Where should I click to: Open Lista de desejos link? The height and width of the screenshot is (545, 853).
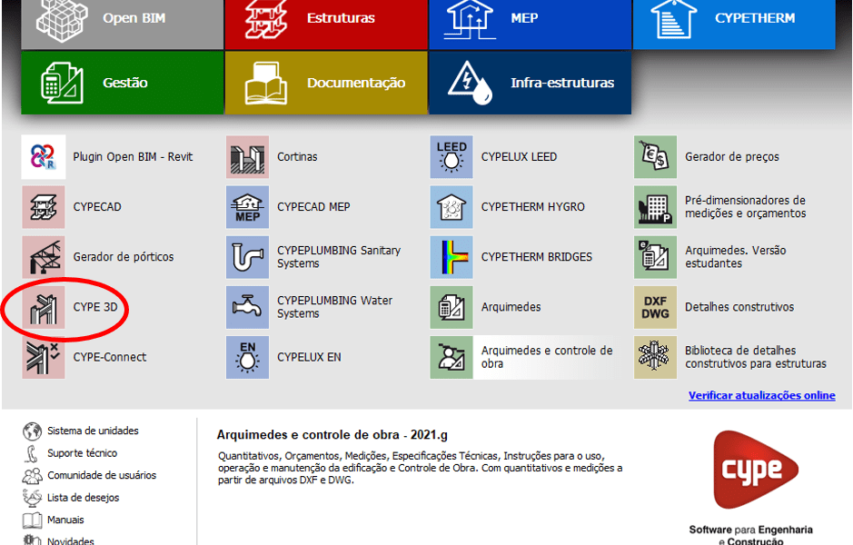(84, 498)
